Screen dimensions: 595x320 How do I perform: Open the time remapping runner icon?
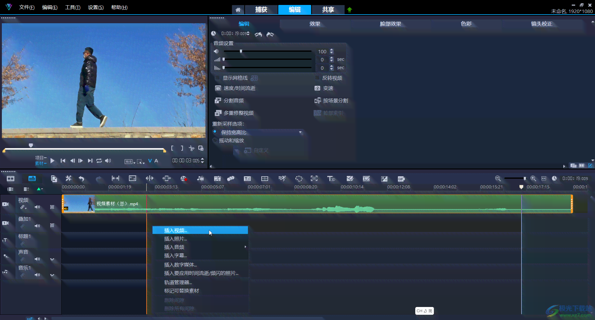282,178
